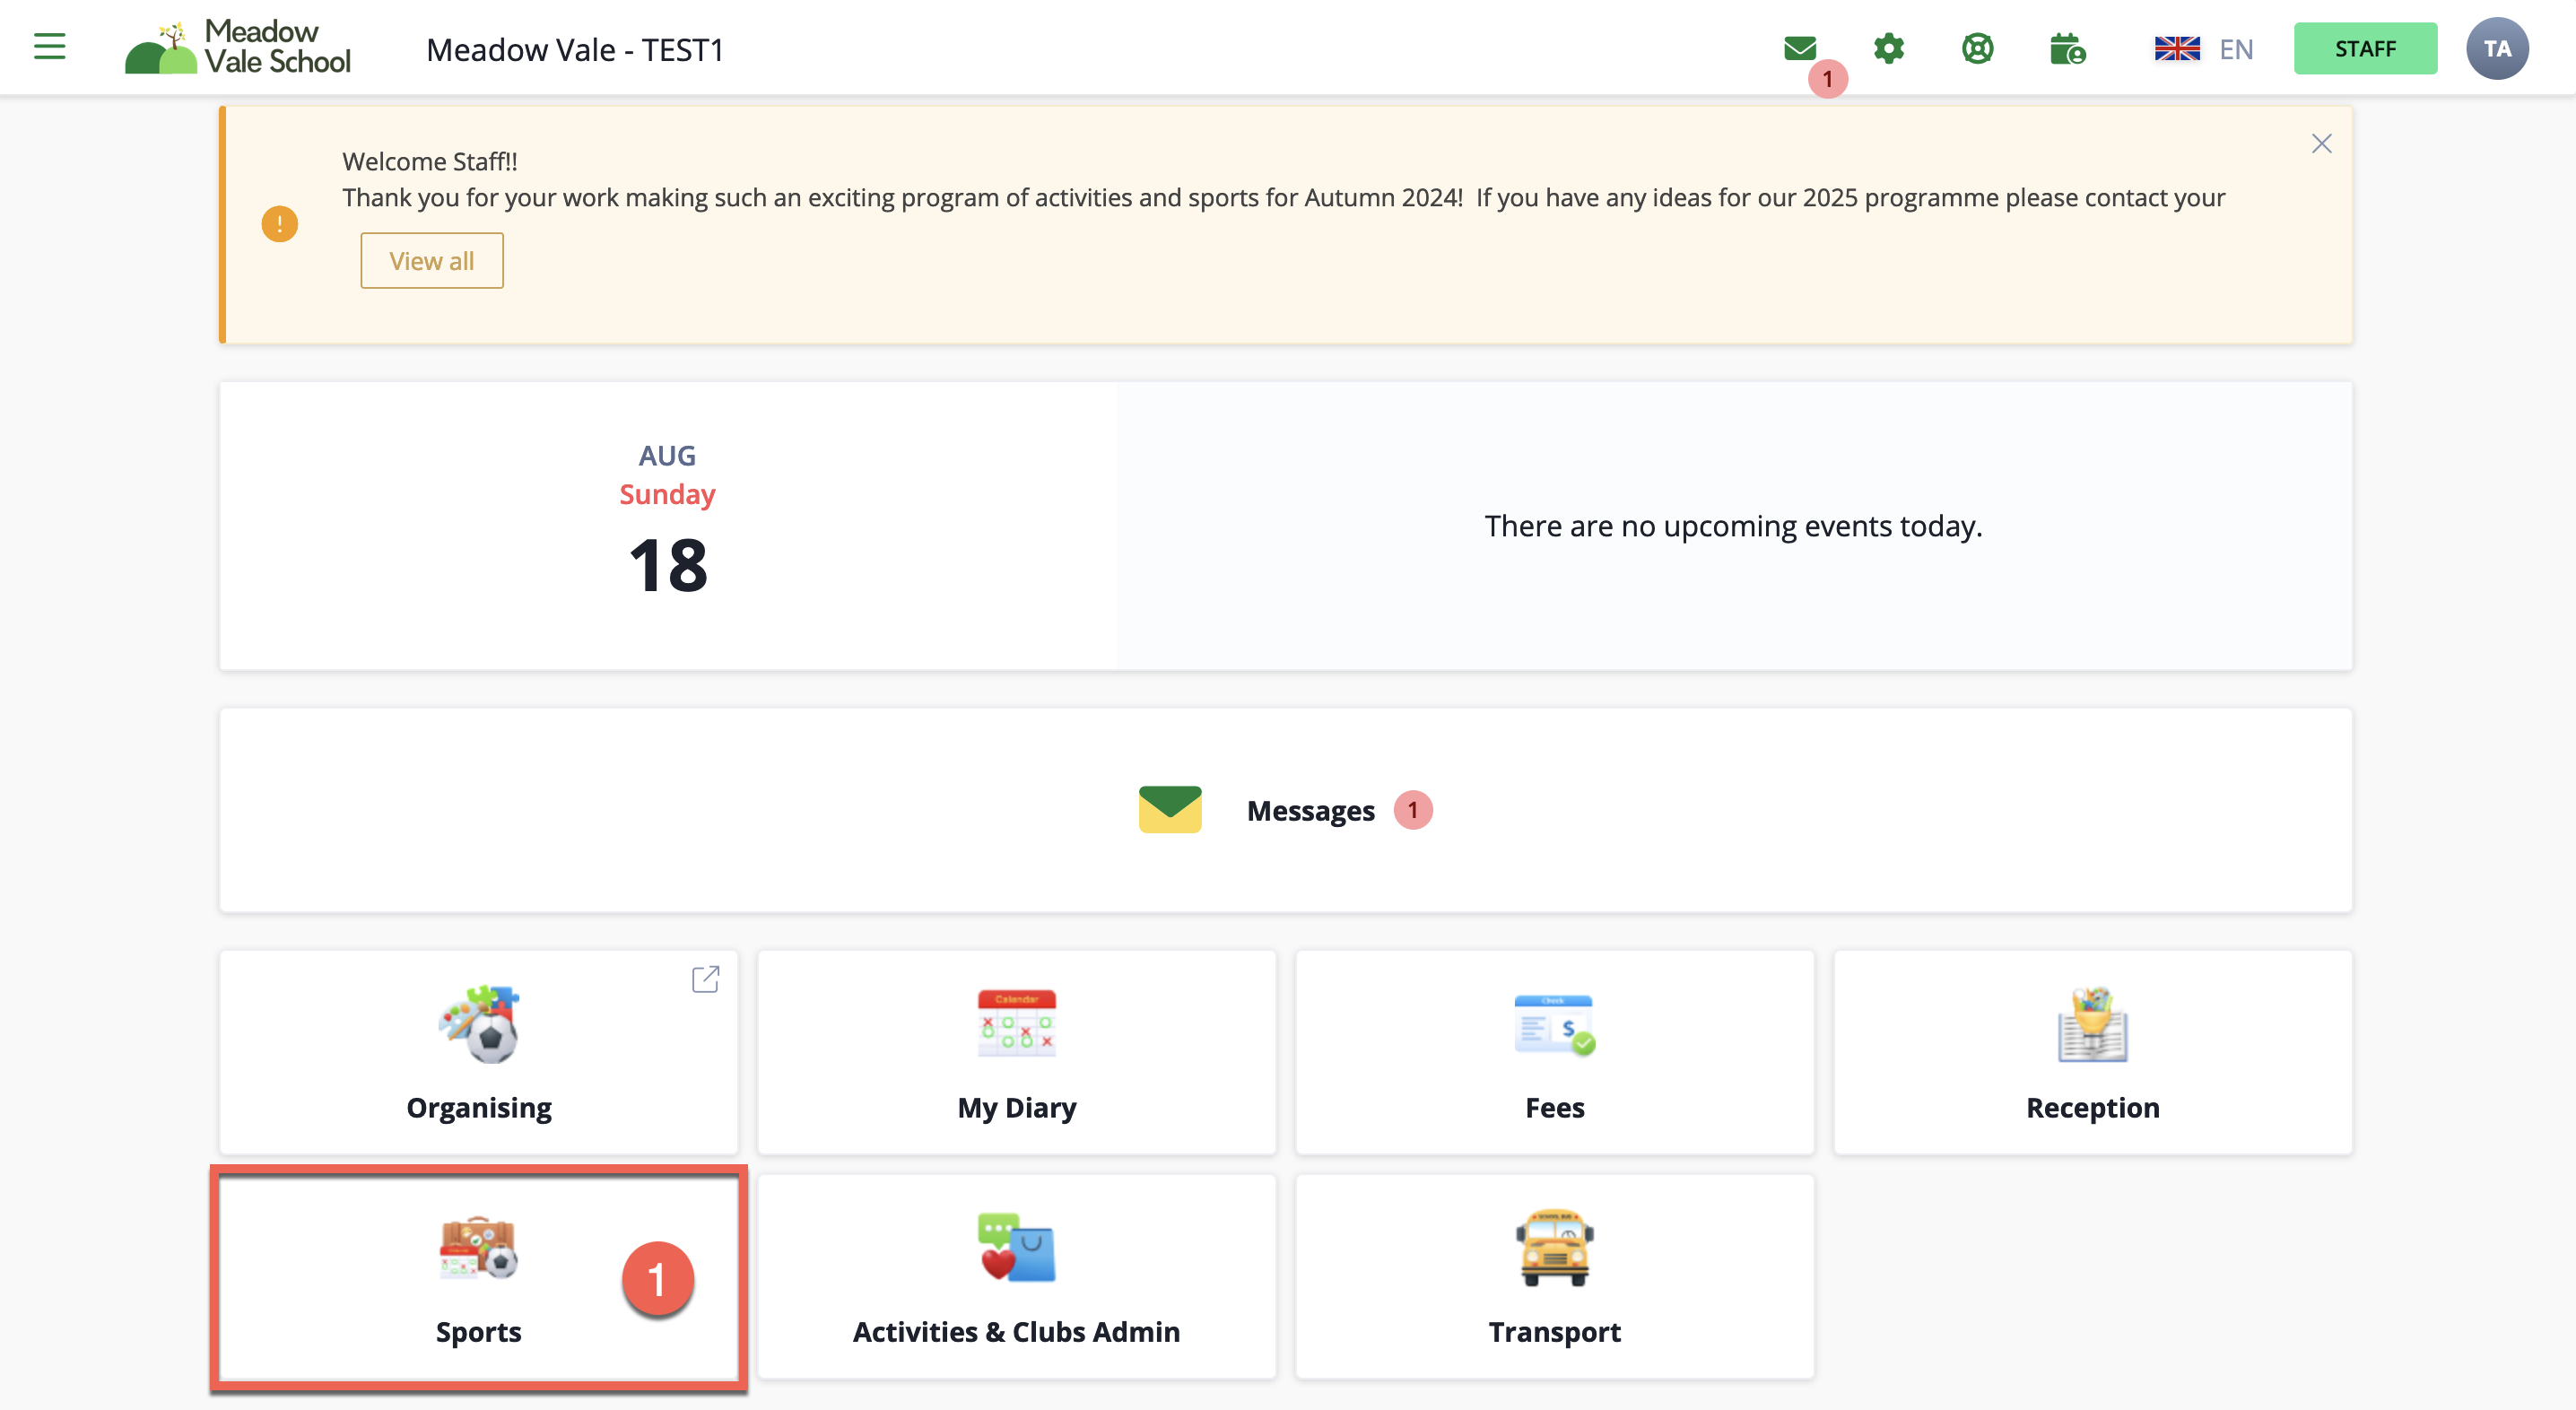Viewport: 2576px width, 1410px height.
Task: Click the external link icon on Organising
Action: pos(706,979)
